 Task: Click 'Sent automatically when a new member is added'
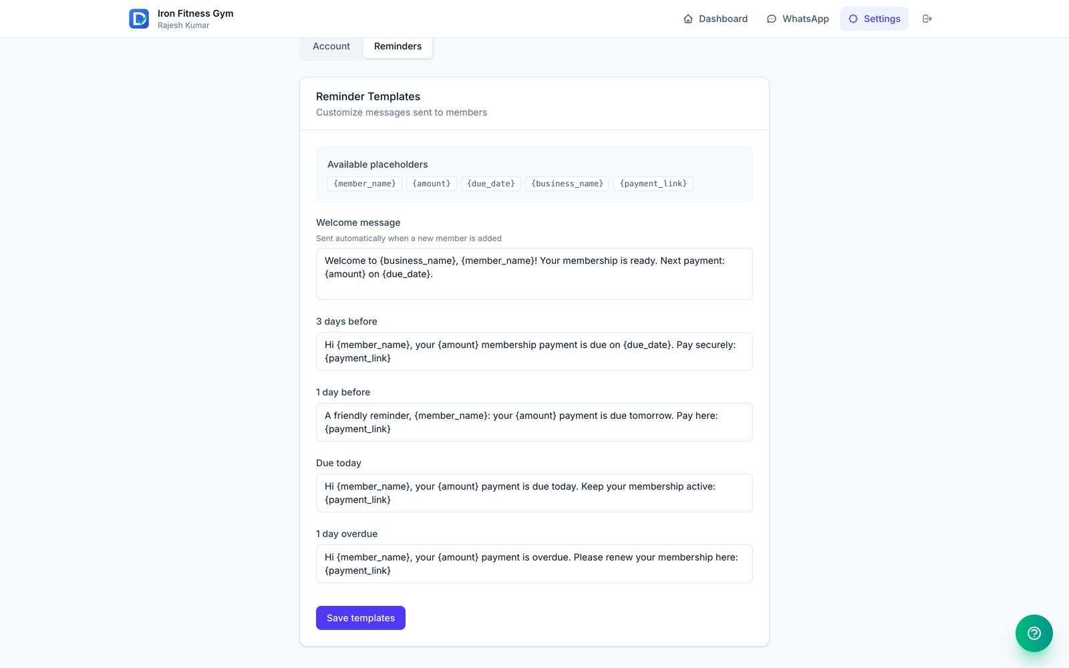click(x=409, y=238)
